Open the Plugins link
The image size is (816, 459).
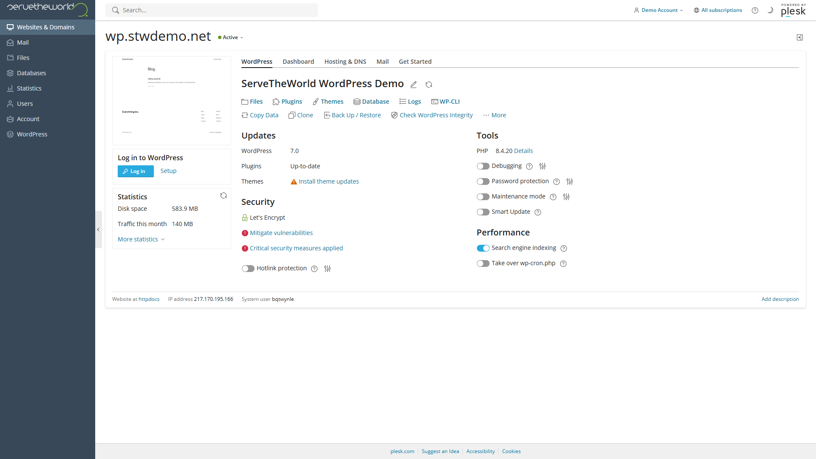pyautogui.click(x=287, y=102)
